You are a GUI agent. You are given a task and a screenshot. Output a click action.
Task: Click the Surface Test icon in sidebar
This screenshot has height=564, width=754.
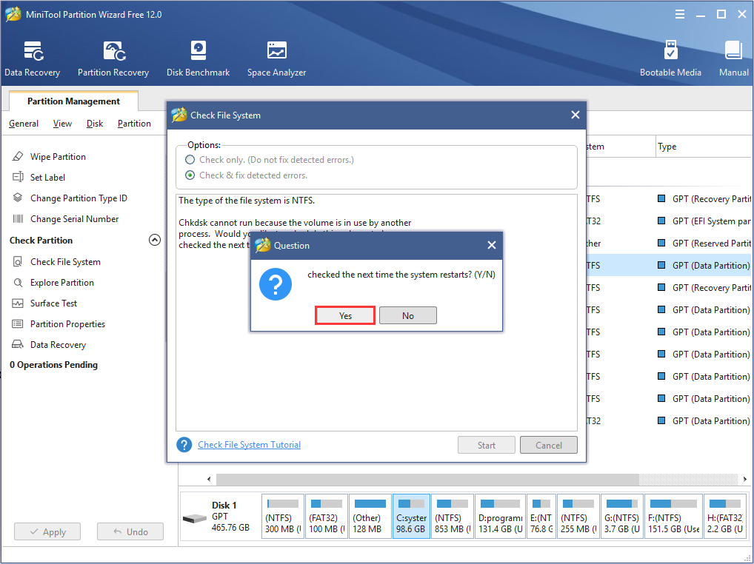coord(19,303)
